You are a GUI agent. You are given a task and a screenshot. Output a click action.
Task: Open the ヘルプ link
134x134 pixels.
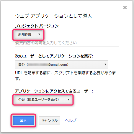pyautogui.click(x=71, y=120)
